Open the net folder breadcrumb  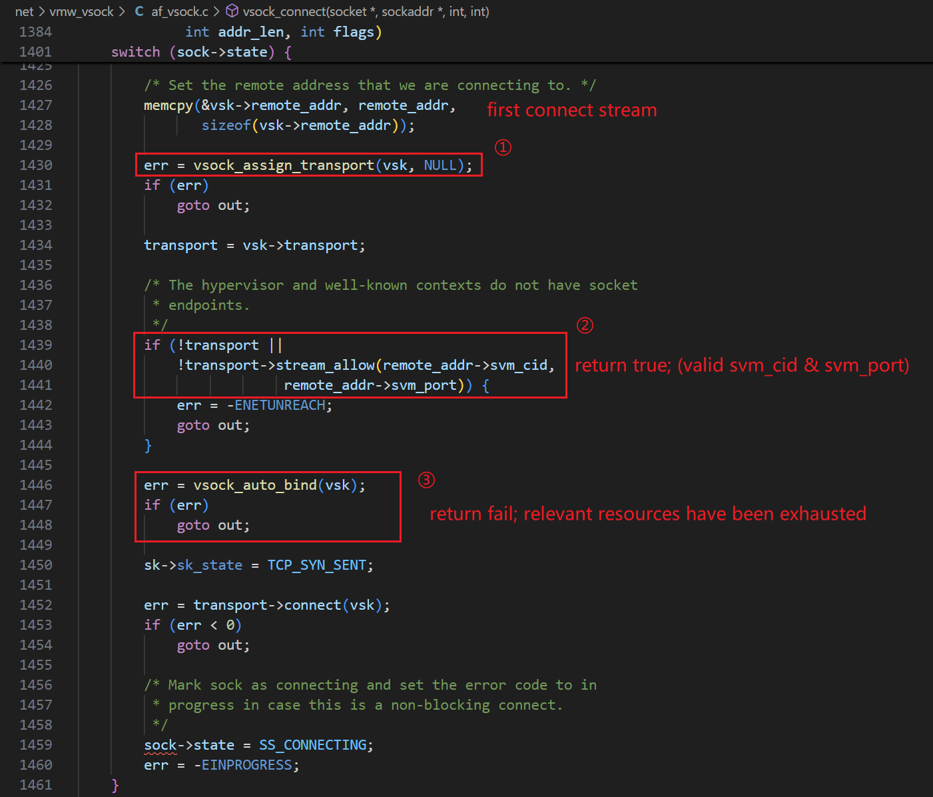[x=24, y=11]
